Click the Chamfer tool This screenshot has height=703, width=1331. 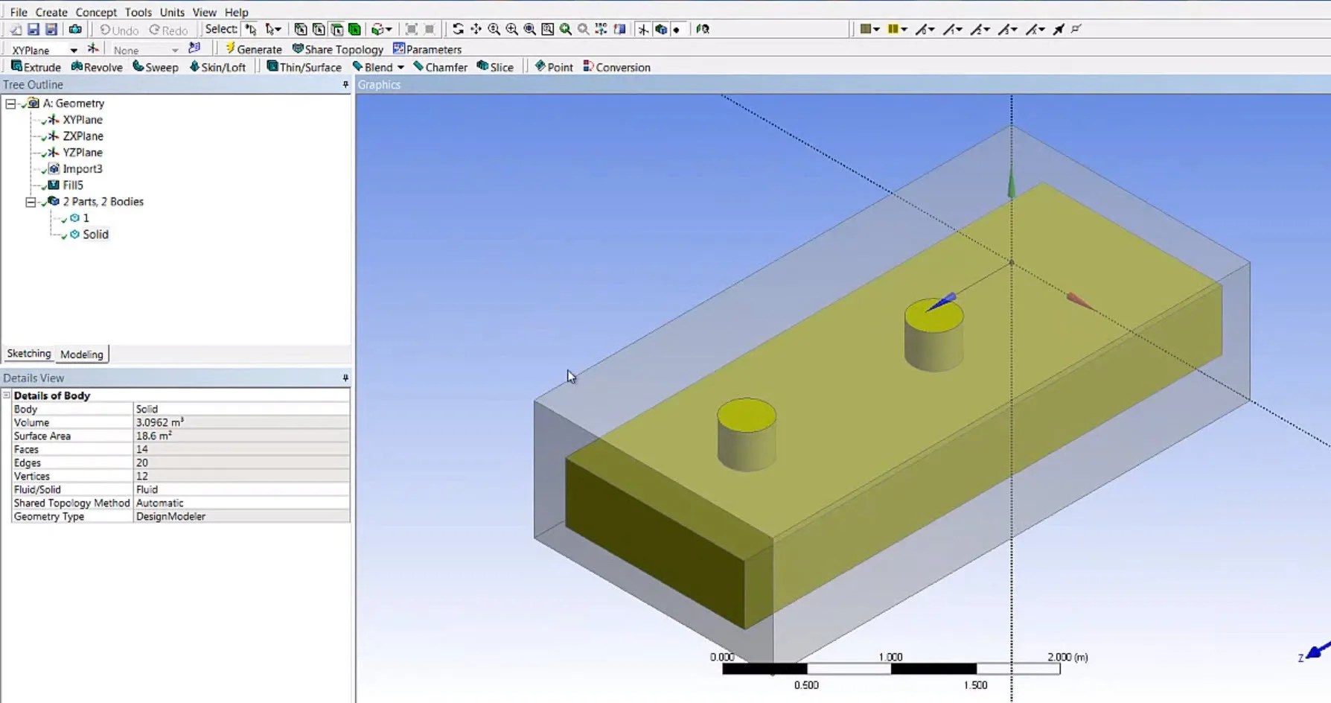(440, 67)
